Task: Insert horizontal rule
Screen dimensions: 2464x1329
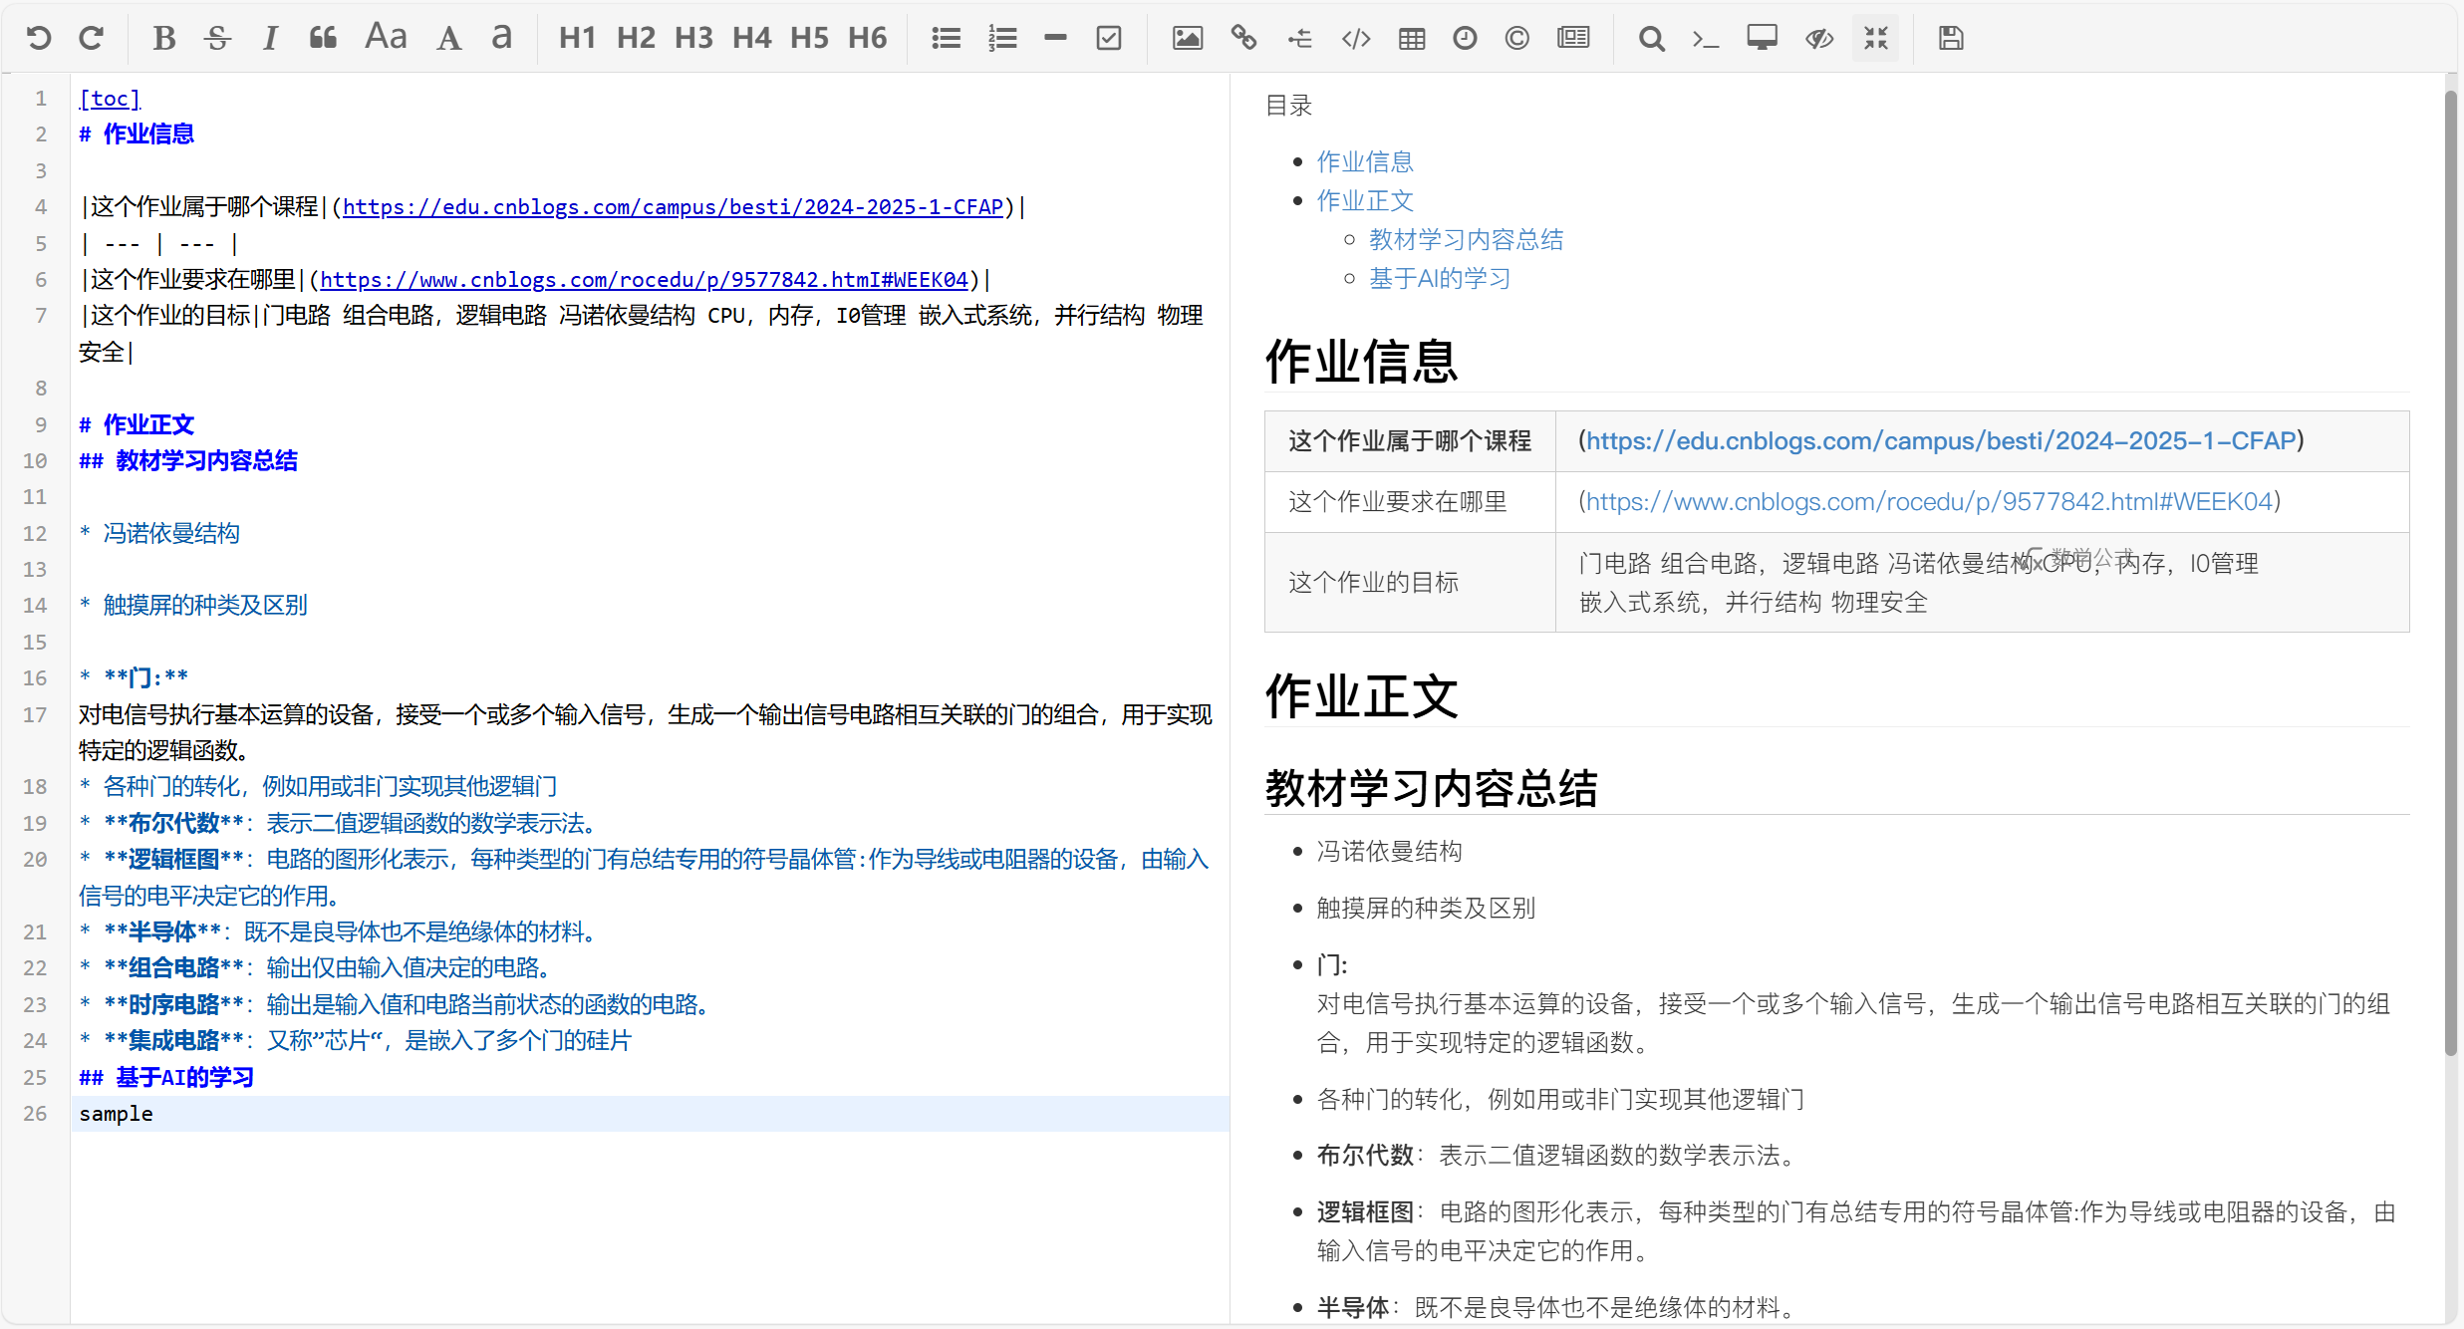Action: (x=1055, y=39)
